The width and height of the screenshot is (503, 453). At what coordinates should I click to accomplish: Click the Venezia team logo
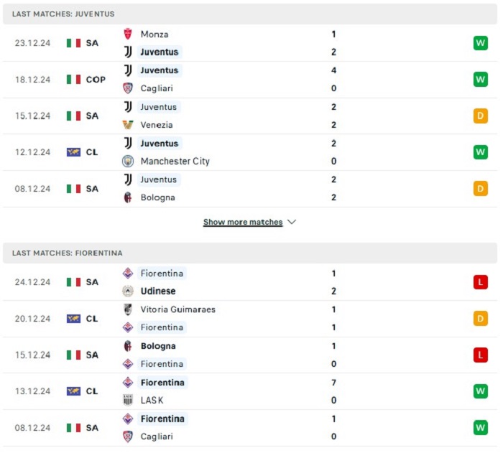[128, 124]
